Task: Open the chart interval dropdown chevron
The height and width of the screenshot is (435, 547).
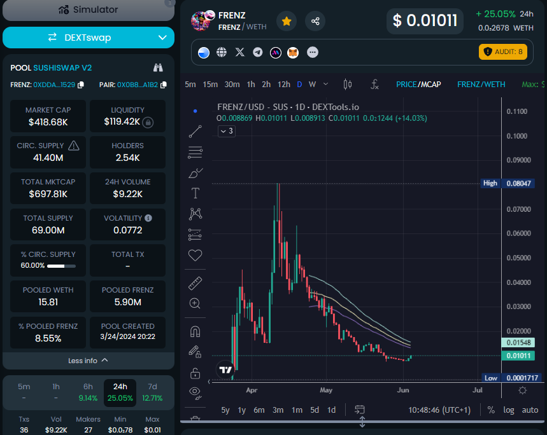Action: pos(326,84)
